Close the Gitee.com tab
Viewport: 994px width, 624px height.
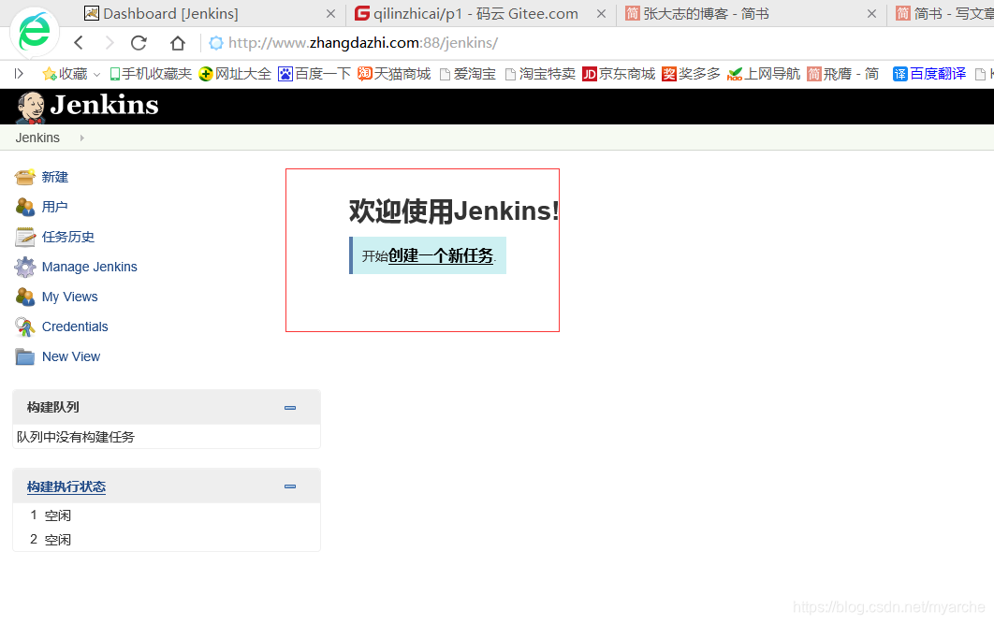point(602,13)
